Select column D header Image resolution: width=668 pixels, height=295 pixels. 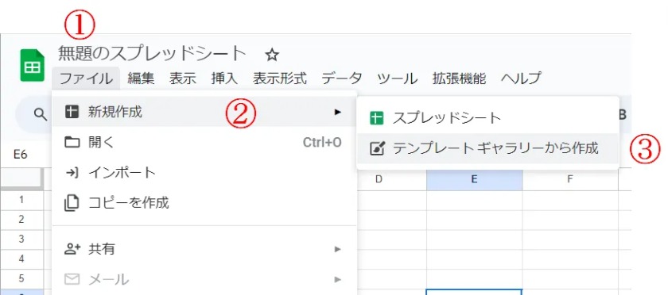coord(379,179)
